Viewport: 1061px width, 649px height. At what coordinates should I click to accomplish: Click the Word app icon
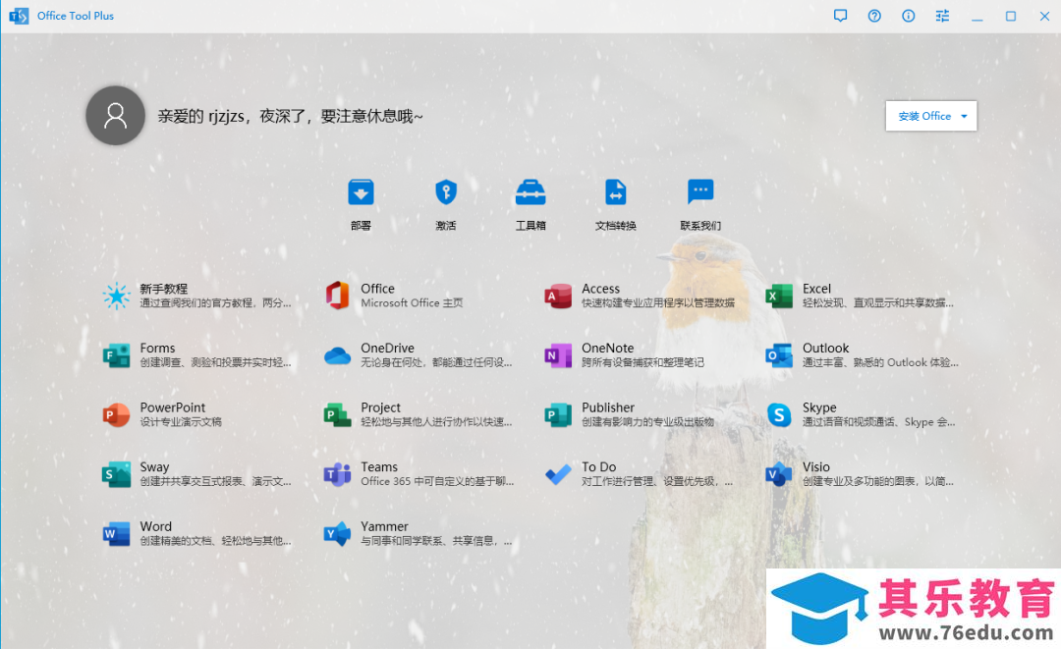(x=116, y=533)
